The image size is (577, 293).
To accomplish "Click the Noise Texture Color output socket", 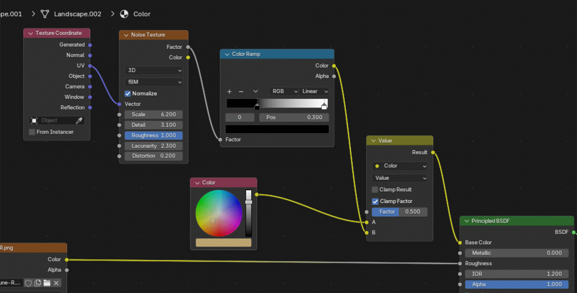I will pyautogui.click(x=188, y=58).
